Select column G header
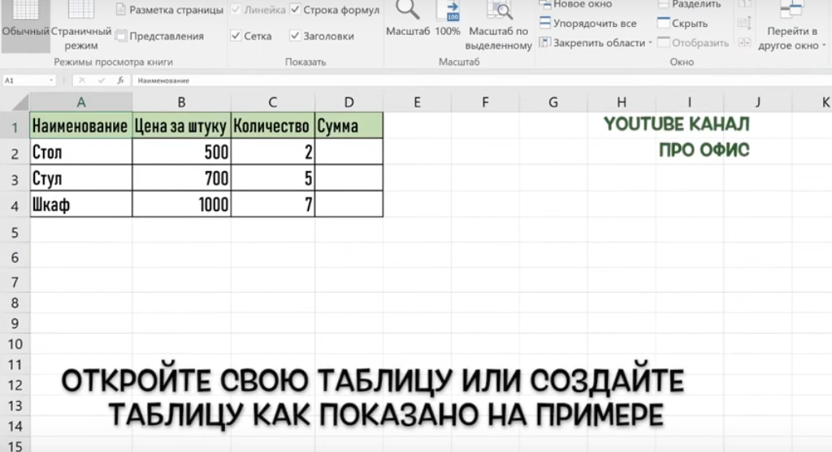832x452 pixels. click(552, 101)
